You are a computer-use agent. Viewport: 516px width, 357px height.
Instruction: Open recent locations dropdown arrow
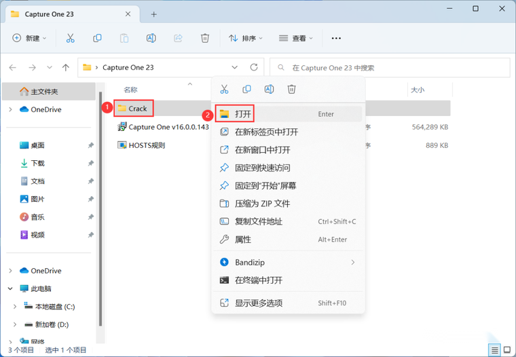[x=50, y=67]
